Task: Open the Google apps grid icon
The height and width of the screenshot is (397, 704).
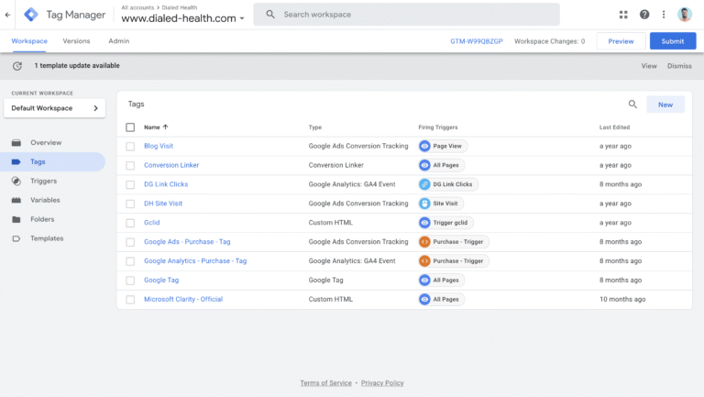Action: [623, 15]
